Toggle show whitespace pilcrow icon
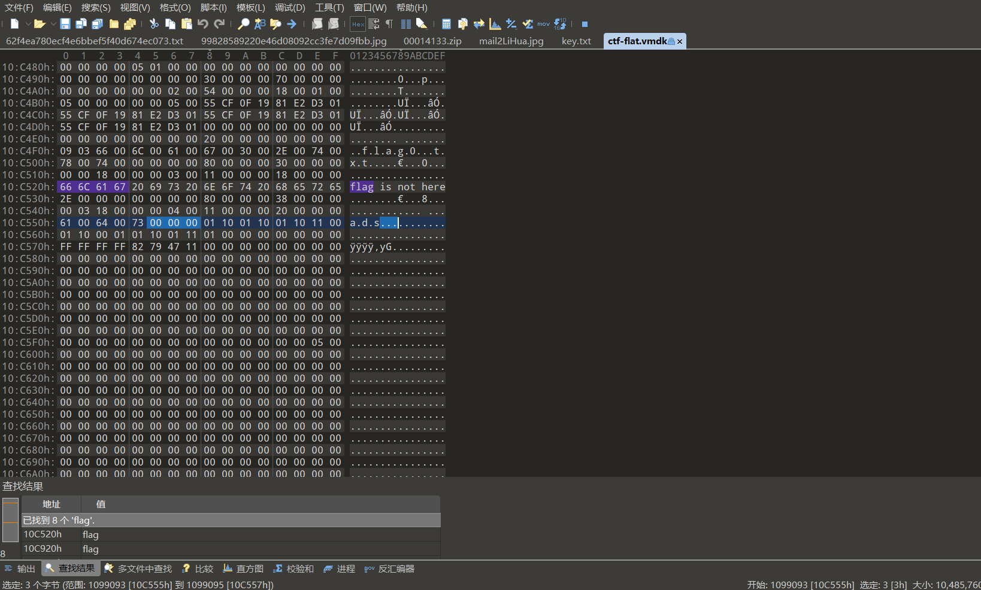 coord(389,24)
